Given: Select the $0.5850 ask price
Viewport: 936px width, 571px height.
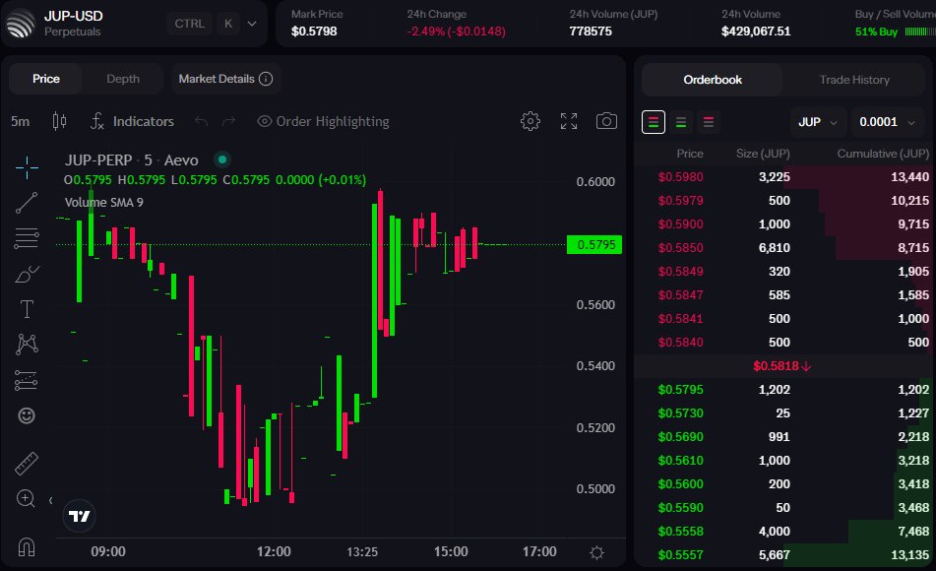Looking at the screenshot, I should tap(680, 248).
